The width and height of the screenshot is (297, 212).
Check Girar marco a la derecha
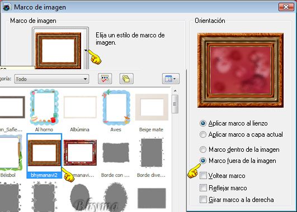203,200
